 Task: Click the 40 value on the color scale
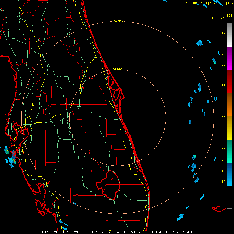point(223,118)
